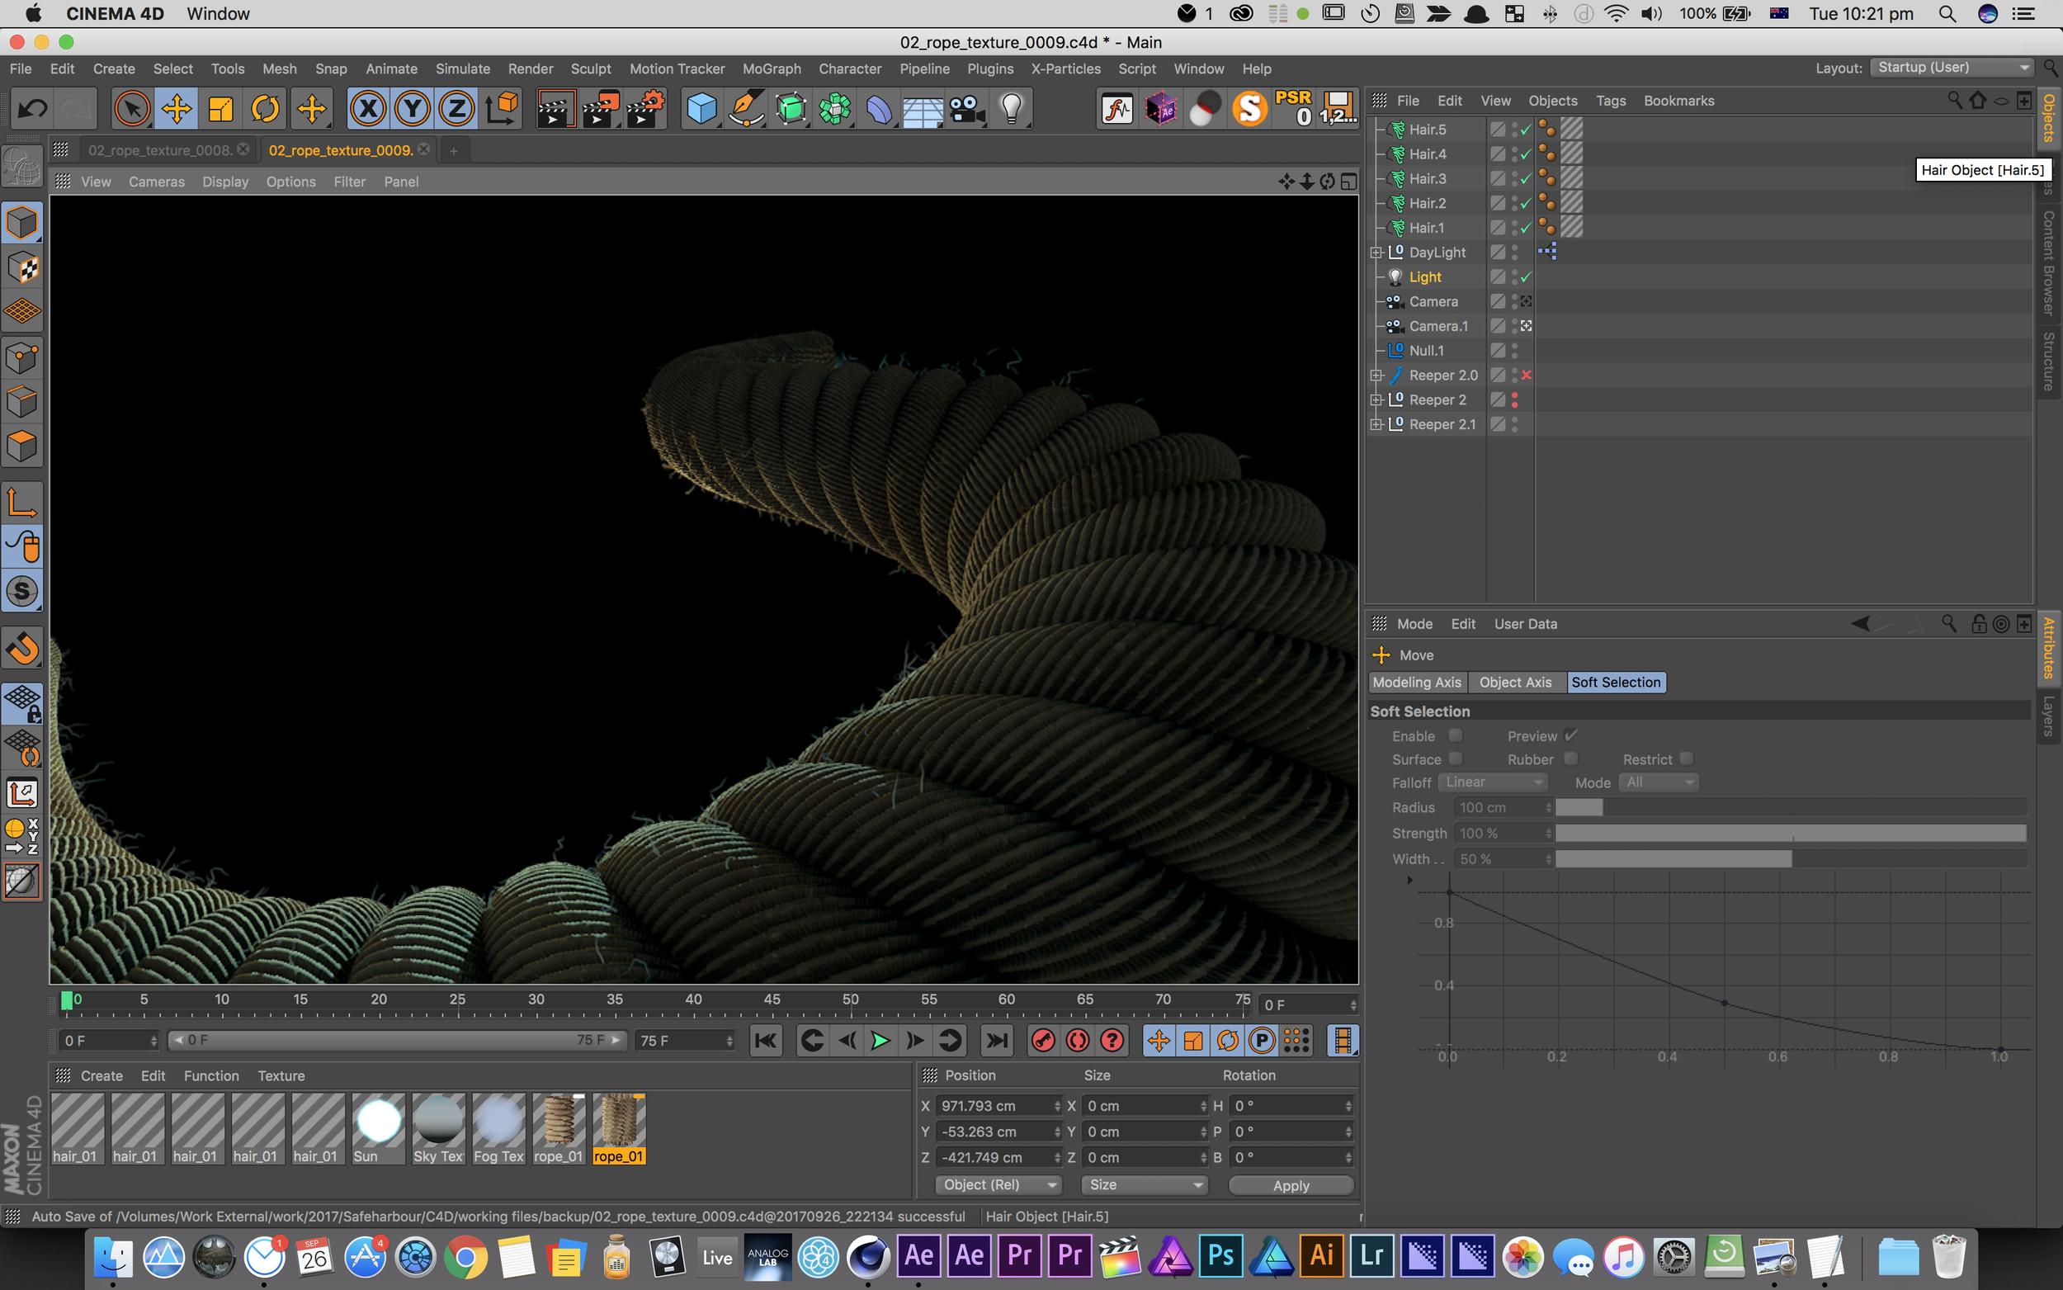Toggle the X axis lock
The width and height of the screenshot is (2063, 1290).
(367, 108)
